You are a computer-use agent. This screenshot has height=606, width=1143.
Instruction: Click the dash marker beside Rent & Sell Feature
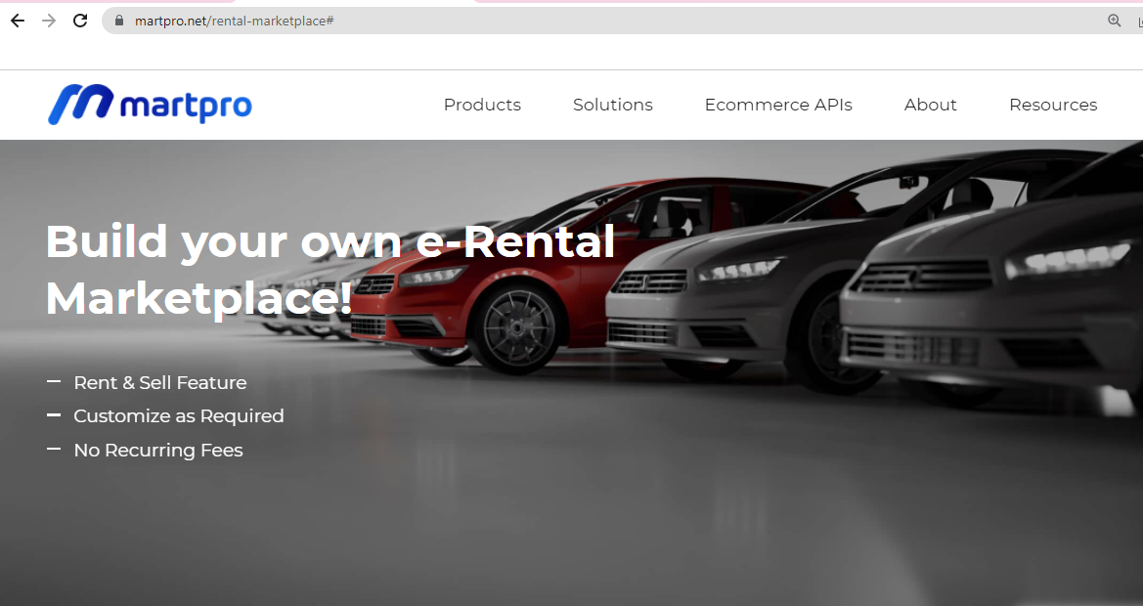[x=54, y=382]
